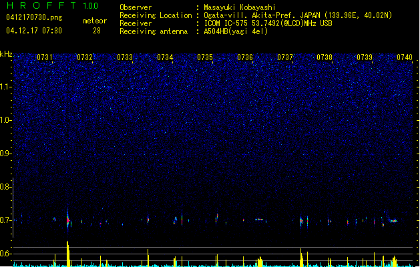Click the 0.7 frequency axis label

pyautogui.click(x=5, y=220)
